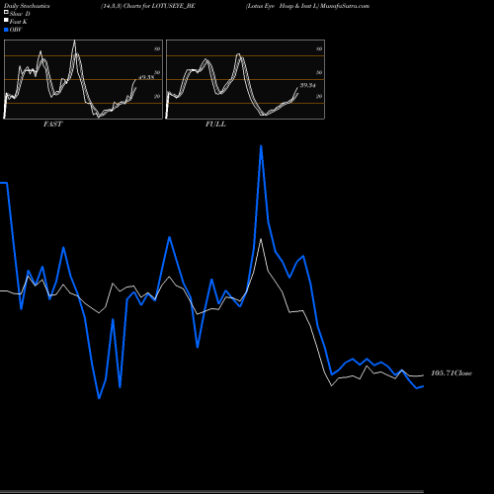This screenshot has height=494, width=494.
Task: Click the 80 level label in FULL chart
Action: 319,48
